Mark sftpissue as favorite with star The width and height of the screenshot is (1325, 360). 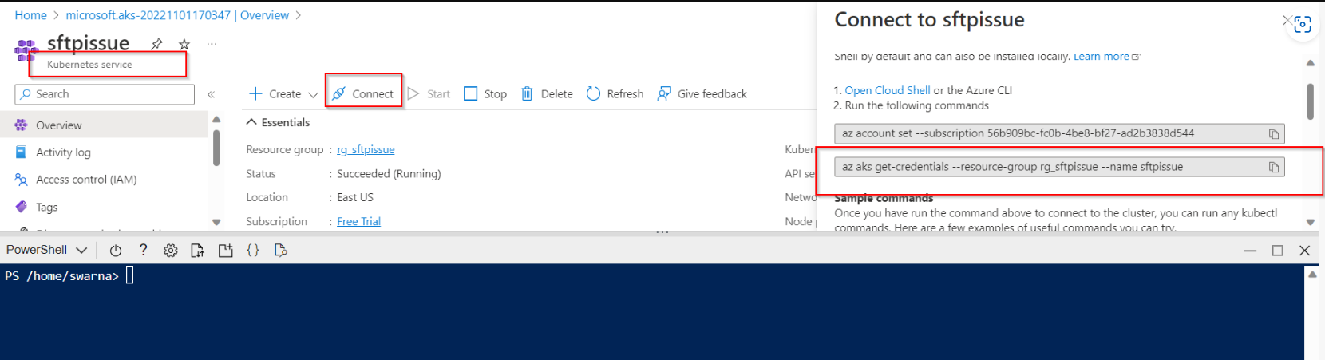click(x=184, y=44)
